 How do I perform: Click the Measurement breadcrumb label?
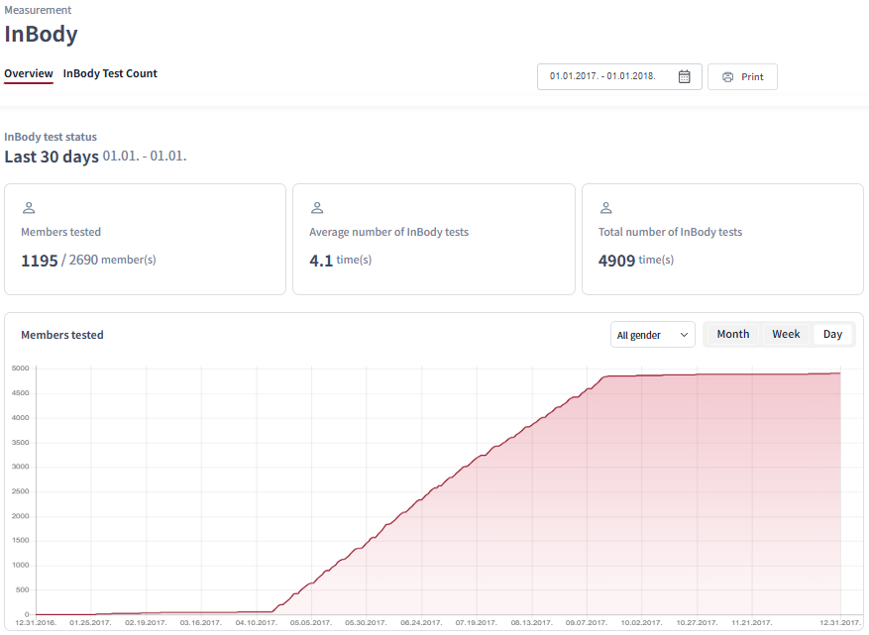[38, 10]
